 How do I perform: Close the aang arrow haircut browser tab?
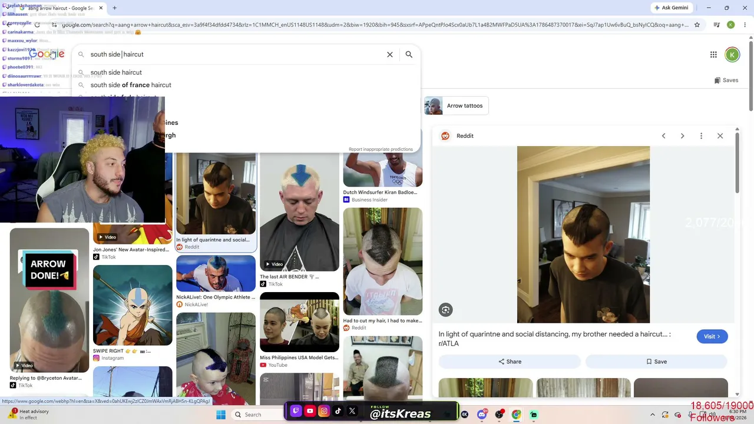(101, 8)
